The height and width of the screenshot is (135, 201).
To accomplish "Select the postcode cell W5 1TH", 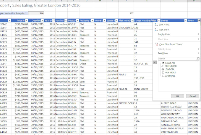I will [73, 89].
